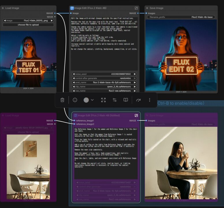Click the woman-drinking-coffee output image
Image resolution: width=224 pixels, height=208 pixels.
point(181,163)
